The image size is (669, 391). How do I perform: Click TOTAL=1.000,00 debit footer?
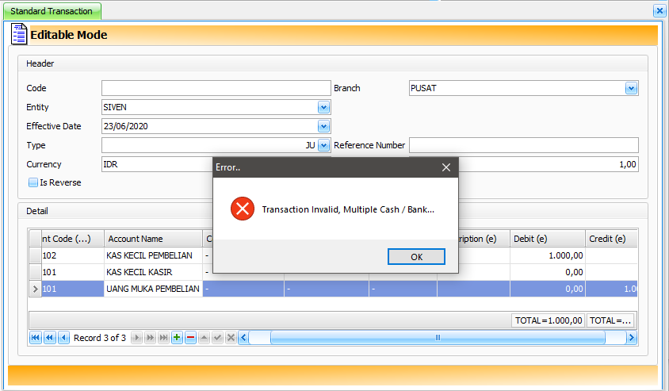tap(549, 320)
